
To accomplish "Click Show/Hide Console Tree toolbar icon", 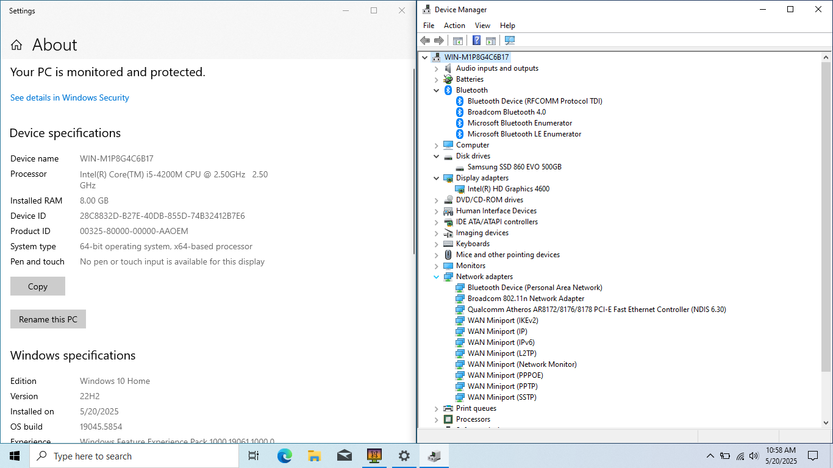I will point(457,41).
